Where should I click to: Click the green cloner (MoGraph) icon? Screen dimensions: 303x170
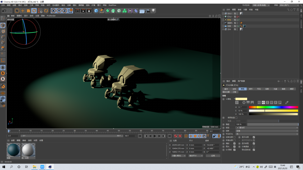click(x=125, y=11)
